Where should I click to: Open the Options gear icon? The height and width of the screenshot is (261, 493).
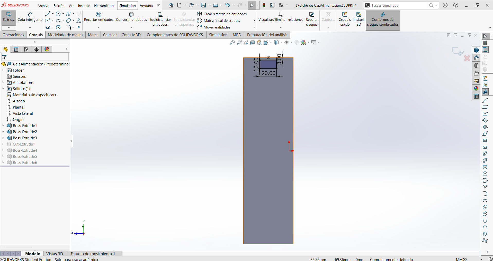(281, 5)
